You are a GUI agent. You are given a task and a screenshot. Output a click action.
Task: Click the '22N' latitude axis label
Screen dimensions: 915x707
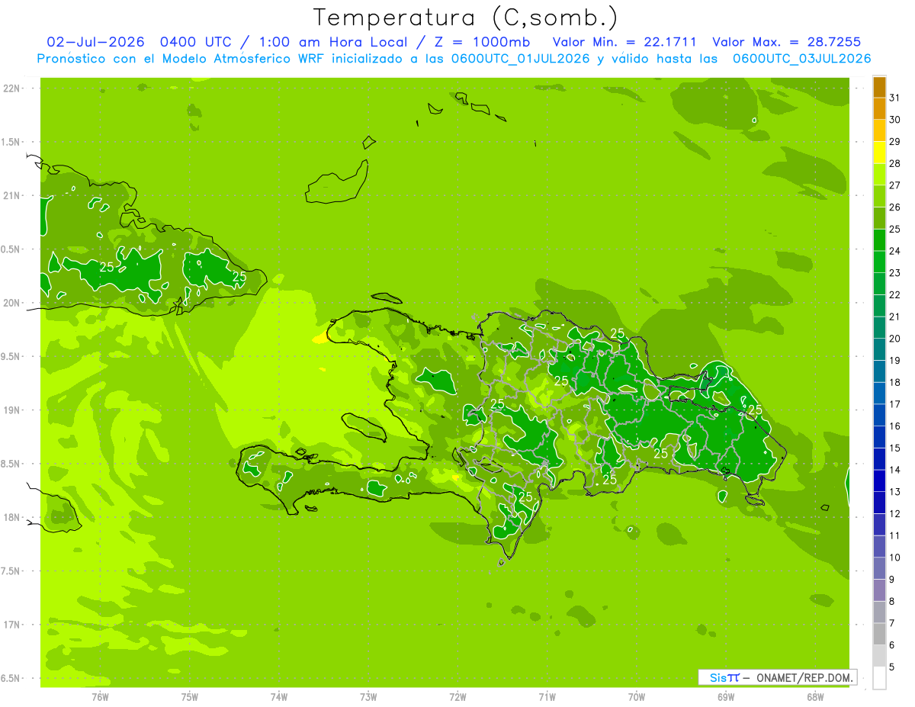12,88
